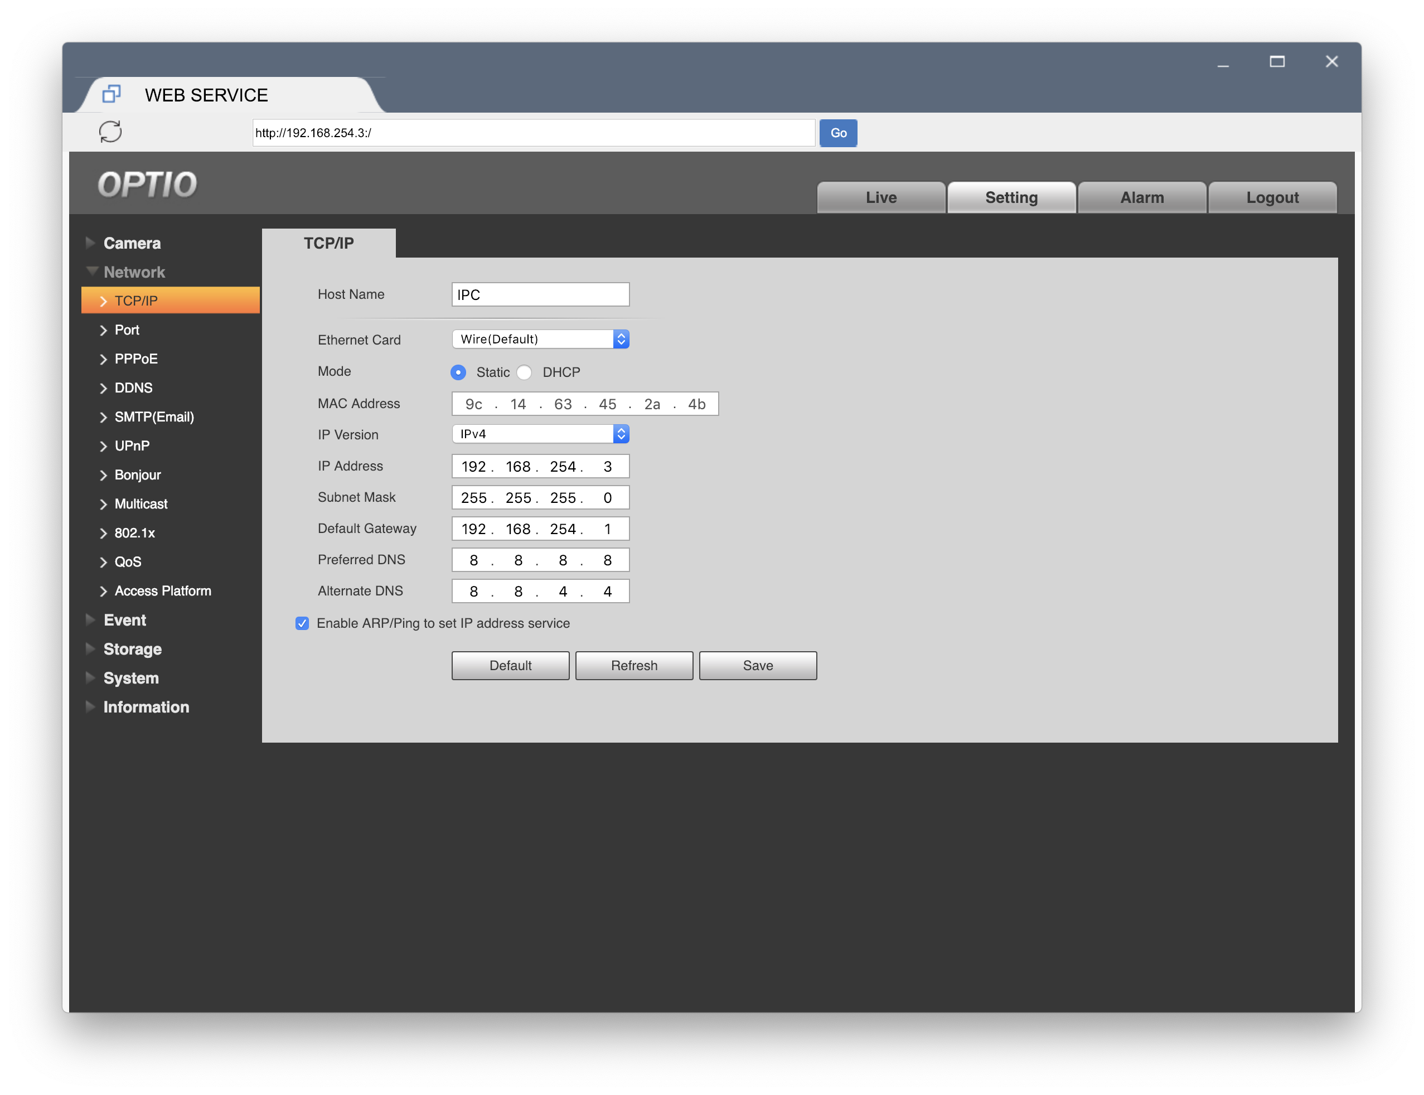Open the IP Version dropdown
Viewport: 1424px width, 1095px height.
(x=540, y=434)
